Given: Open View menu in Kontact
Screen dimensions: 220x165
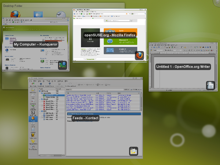Looking at the screenshot, I should (40, 81).
